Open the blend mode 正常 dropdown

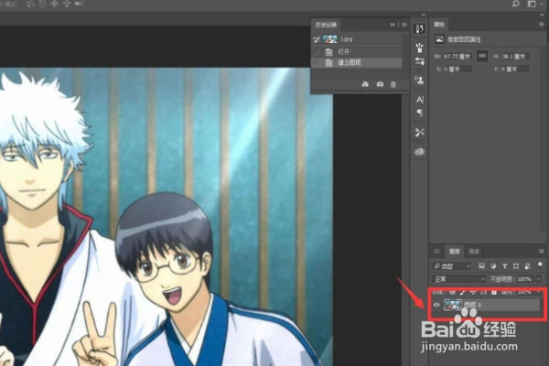coord(458,279)
